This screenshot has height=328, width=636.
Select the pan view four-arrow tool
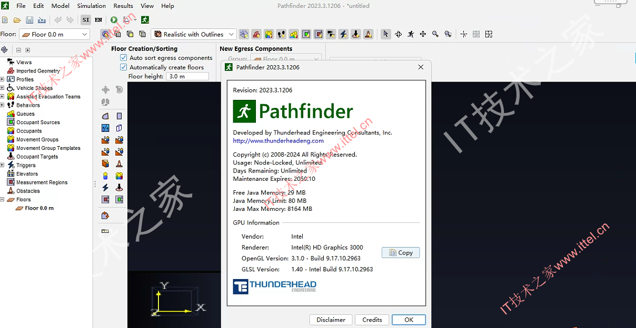point(423,34)
